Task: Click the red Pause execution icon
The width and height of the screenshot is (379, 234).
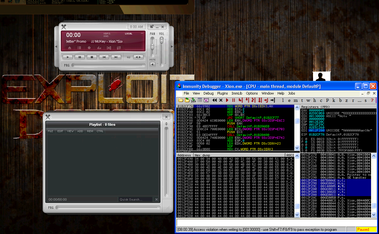Action: point(233,100)
